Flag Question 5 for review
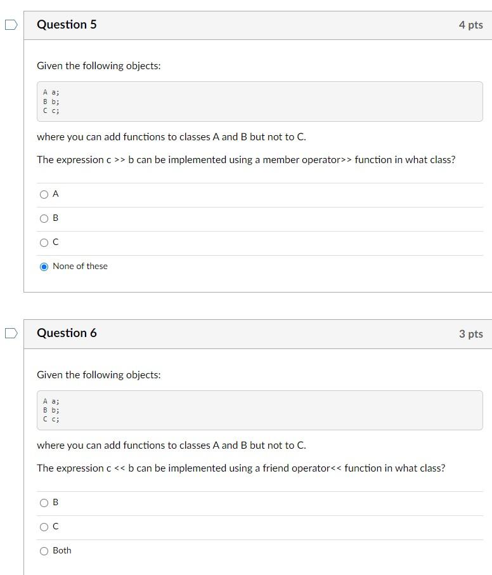Screen dimensions: 492x575 10,23
